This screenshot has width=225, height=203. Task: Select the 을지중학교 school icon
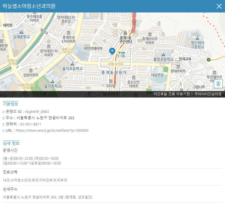tap(52, 81)
